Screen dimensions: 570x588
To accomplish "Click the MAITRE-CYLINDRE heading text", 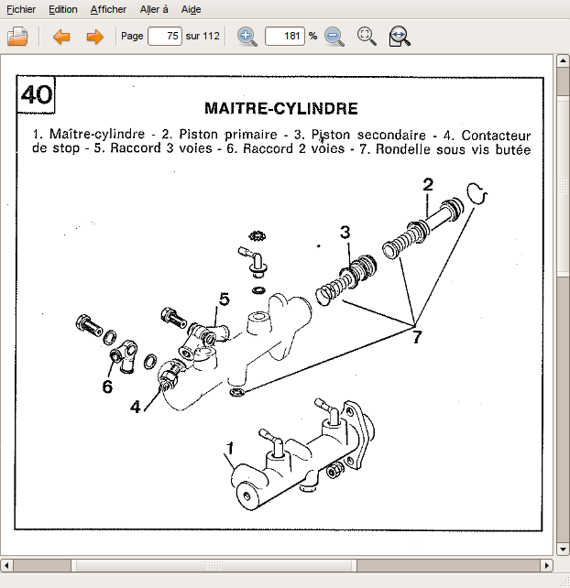I will (281, 108).
